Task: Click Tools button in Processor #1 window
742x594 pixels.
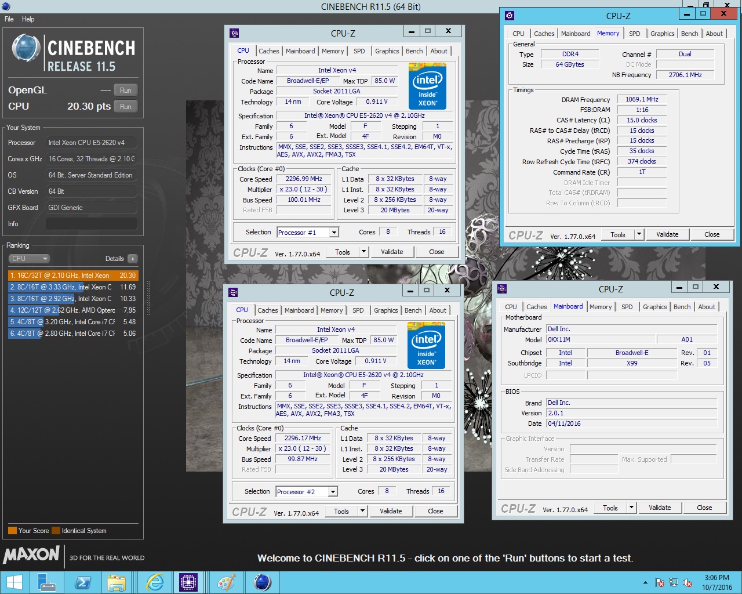Action: tap(343, 252)
